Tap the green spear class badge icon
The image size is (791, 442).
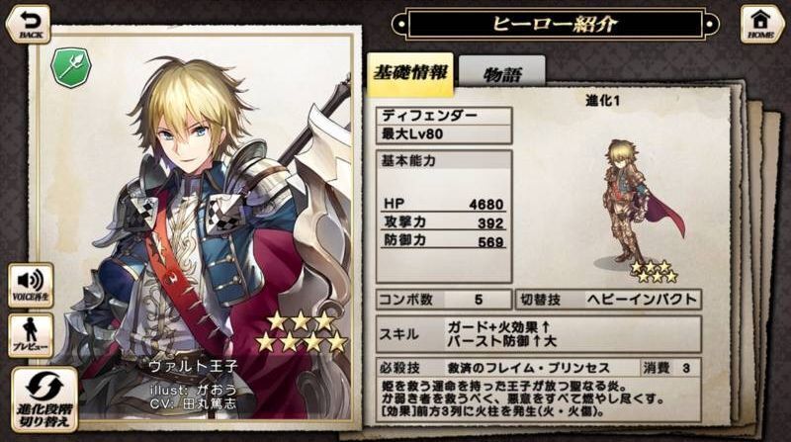pos(71,67)
